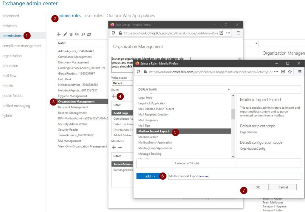Open the Firefox hamburger menu in role picker

point(300,72)
